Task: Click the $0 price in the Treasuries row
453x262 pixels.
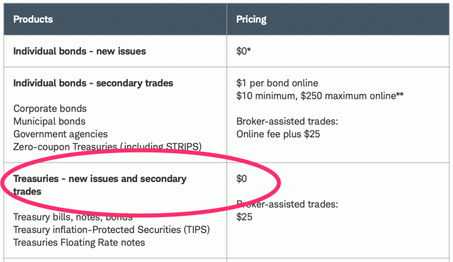Action: click(x=242, y=179)
